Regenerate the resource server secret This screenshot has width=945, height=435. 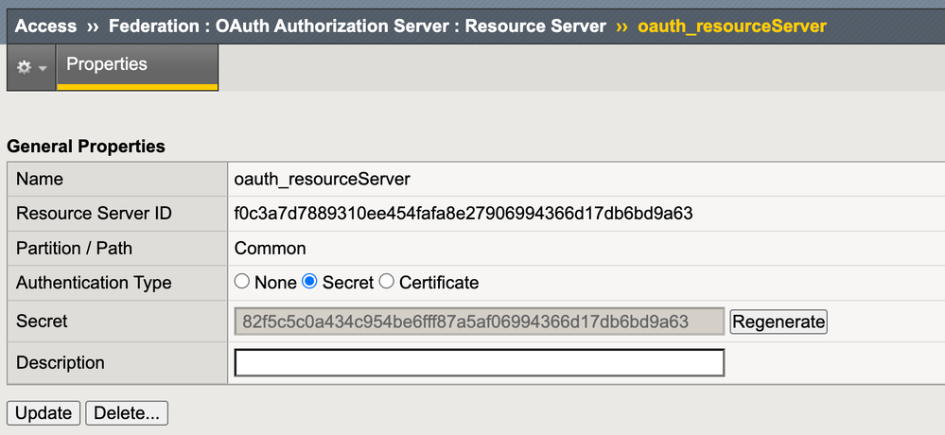click(x=779, y=322)
